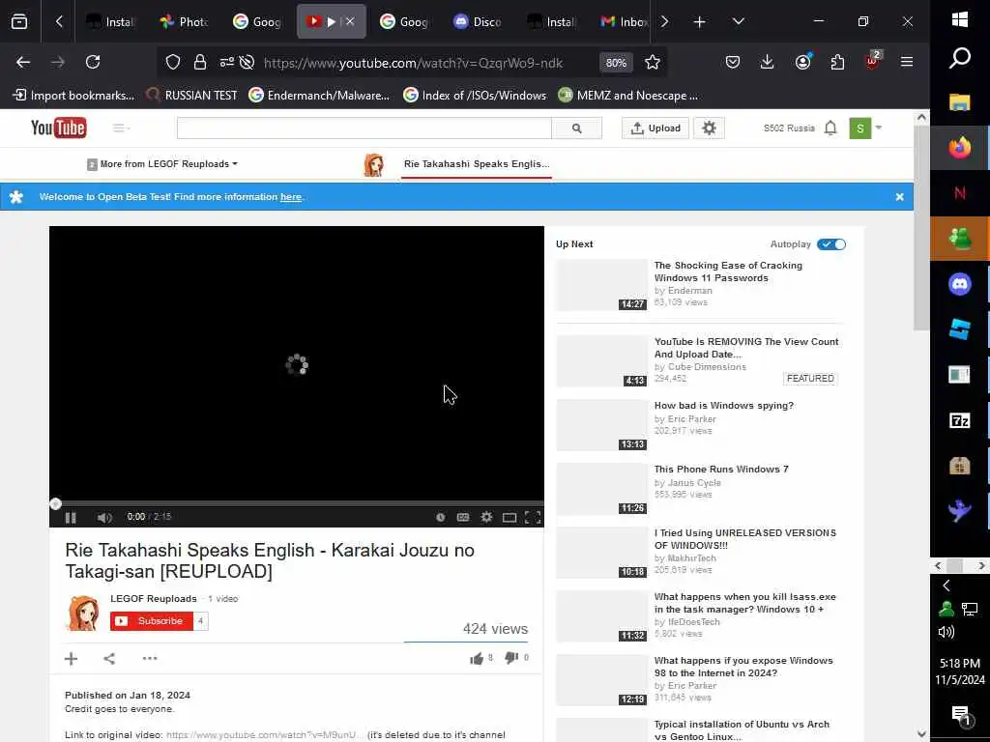The width and height of the screenshot is (990, 742).
Task: Click the watch later clock icon in player
Action: click(441, 518)
